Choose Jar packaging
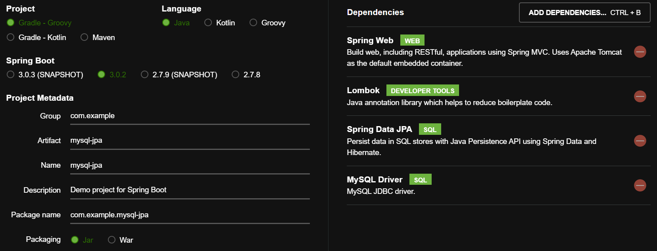This screenshot has width=657, height=251. (x=82, y=240)
